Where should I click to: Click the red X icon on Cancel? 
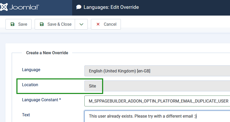tap(98, 24)
